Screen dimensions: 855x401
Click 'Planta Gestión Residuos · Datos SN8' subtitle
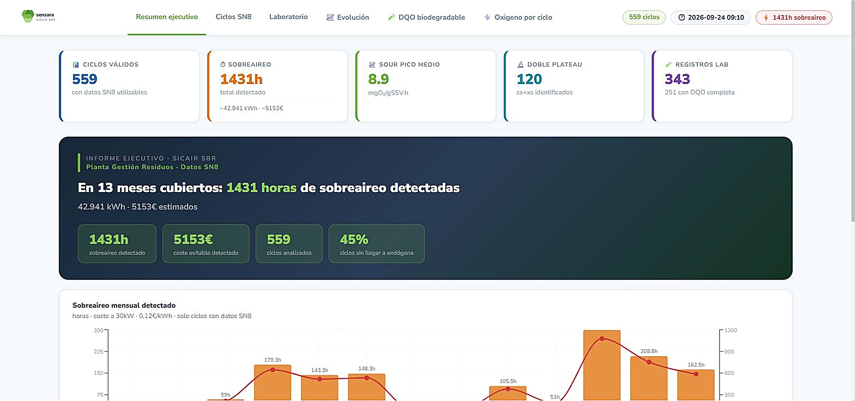(152, 167)
